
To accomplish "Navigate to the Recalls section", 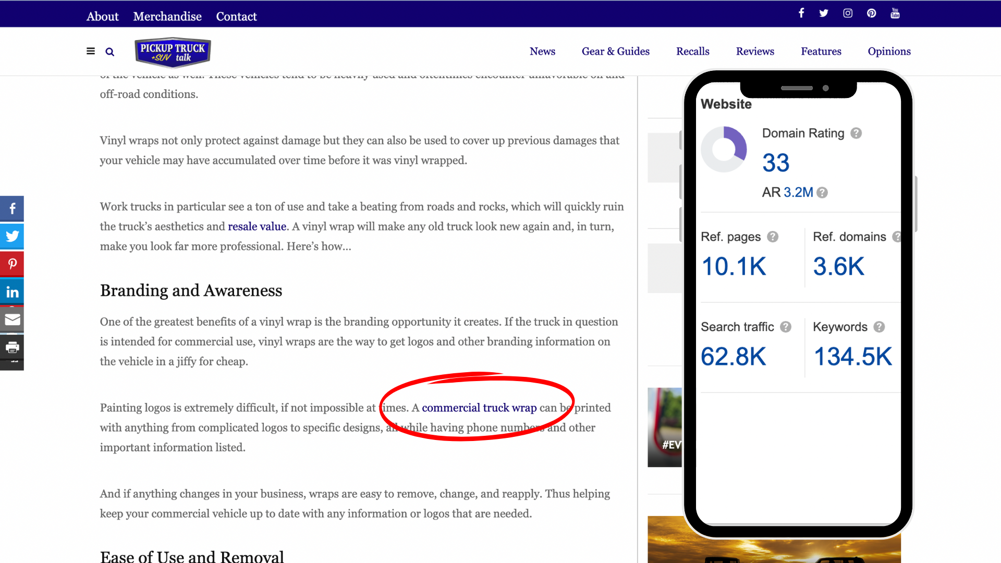I will [x=693, y=51].
